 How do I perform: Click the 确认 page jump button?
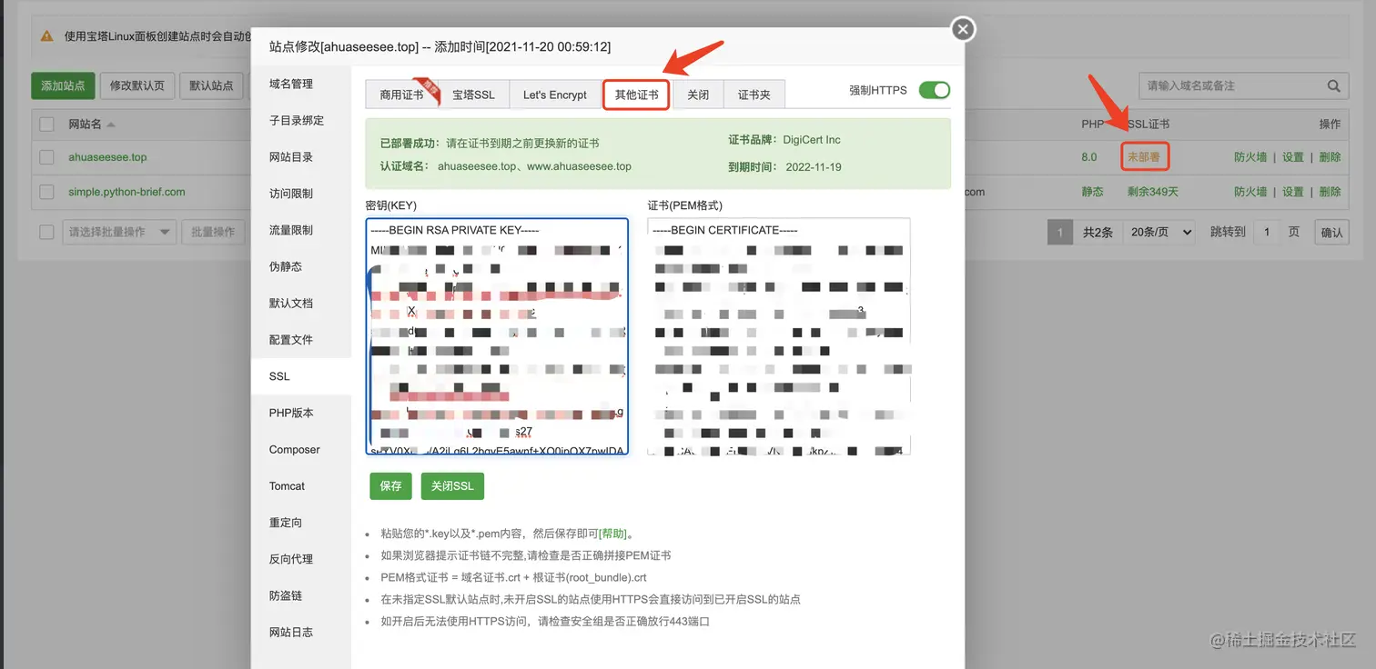1331,232
